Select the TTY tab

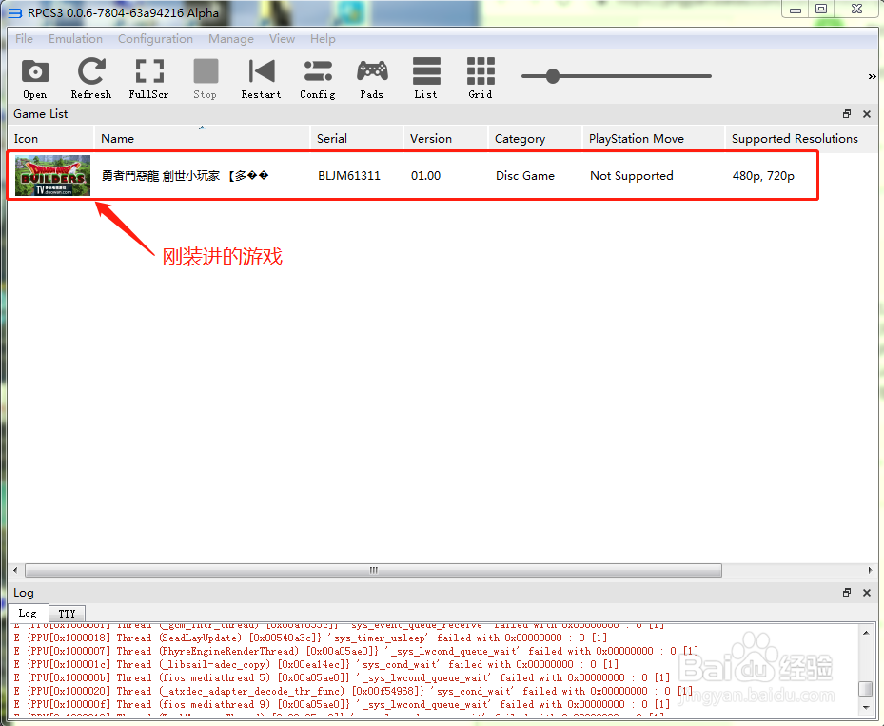pos(67,614)
